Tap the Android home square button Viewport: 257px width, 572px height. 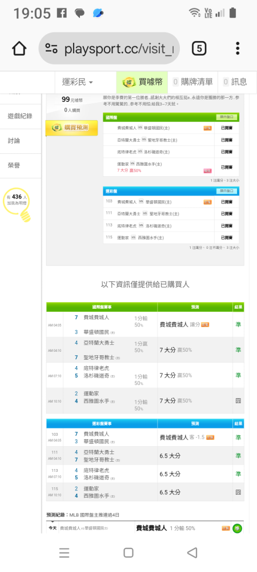click(128, 553)
